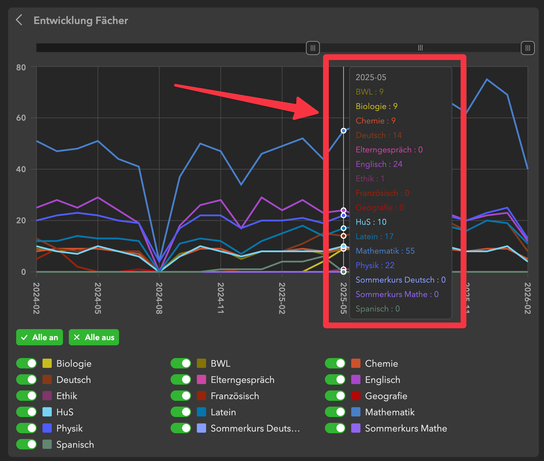The width and height of the screenshot is (544, 461).
Task: Click the pink Elterngespräch color swatch
Action: pyautogui.click(x=201, y=379)
